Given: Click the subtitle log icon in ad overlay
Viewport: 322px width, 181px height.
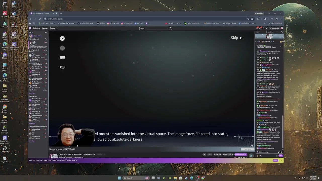Looking at the screenshot, I should tap(62, 57).
